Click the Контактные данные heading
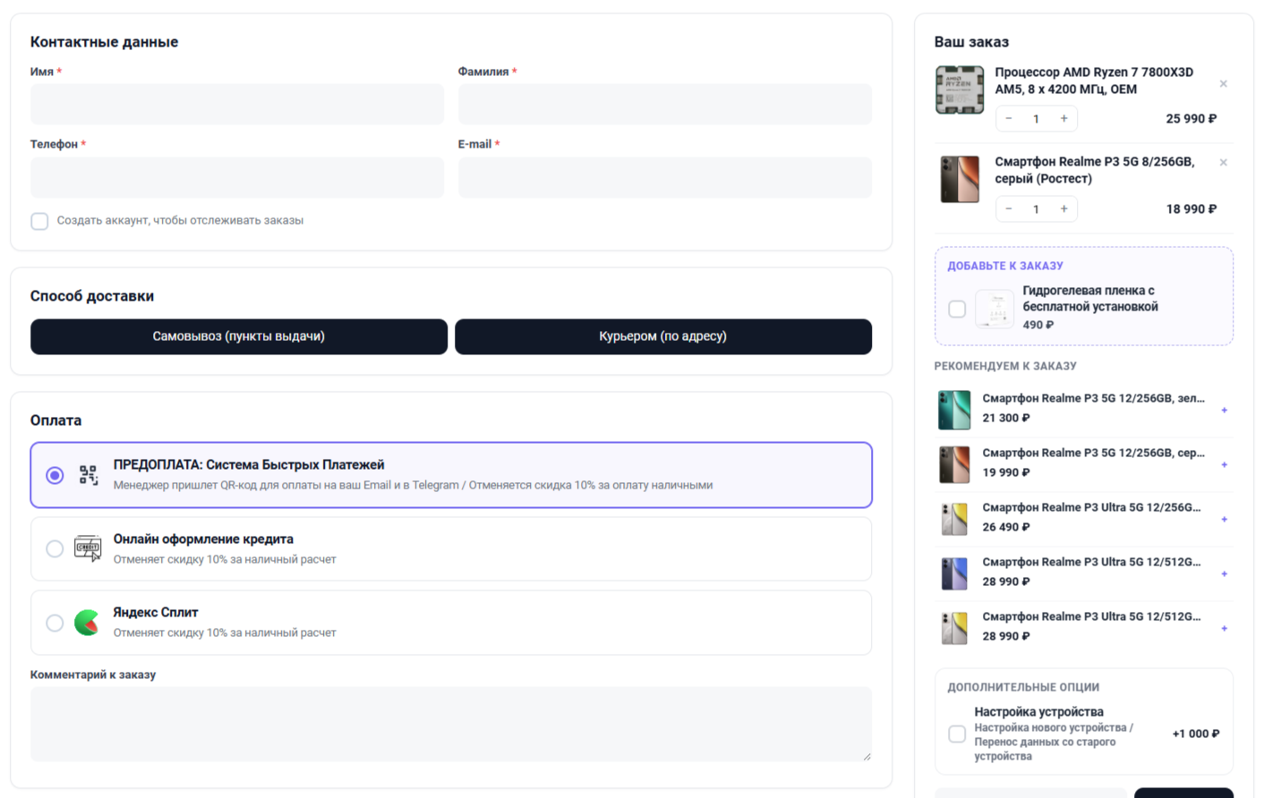The width and height of the screenshot is (1264, 798). point(104,42)
